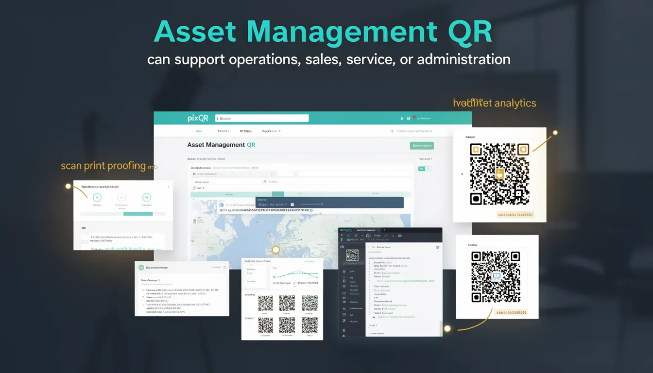Select the grid QR code with the teal center
The width and height of the screenshot is (653, 373).
point(309,303)
